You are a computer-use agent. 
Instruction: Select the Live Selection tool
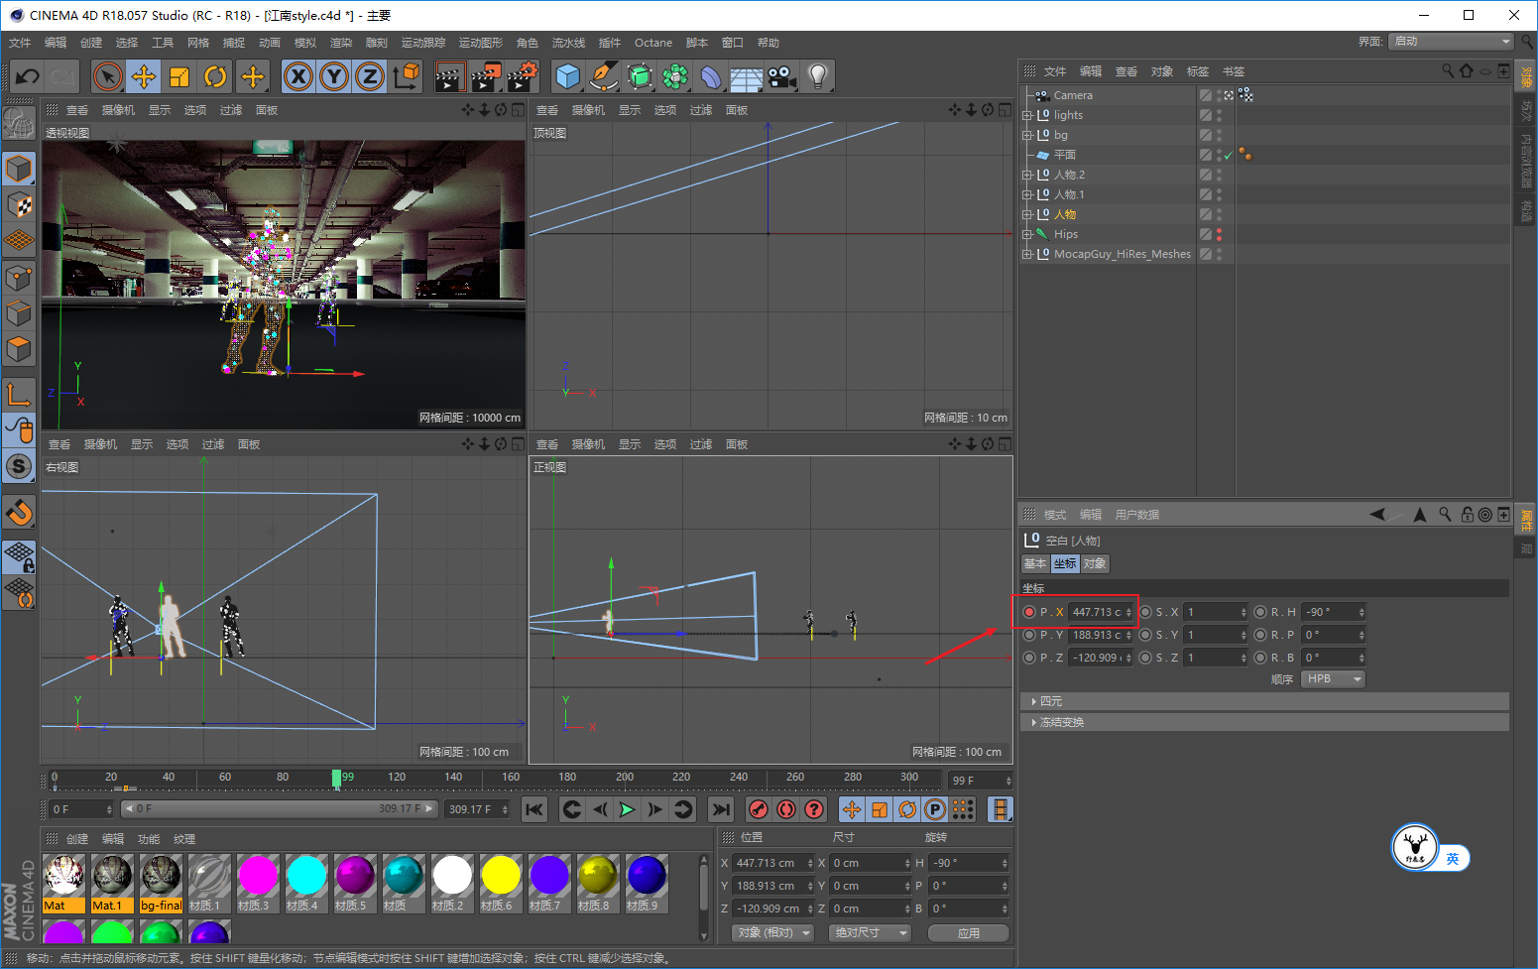(108, 76)
